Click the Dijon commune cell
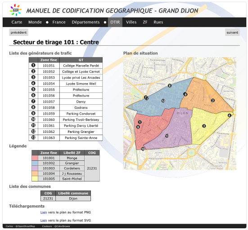 [x=73, y=199]
